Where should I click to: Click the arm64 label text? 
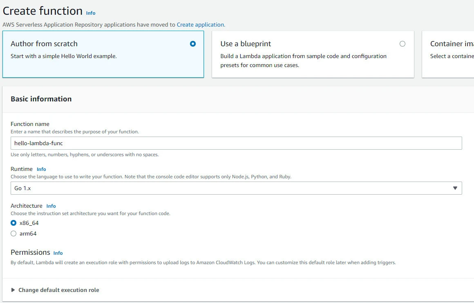[28, 234]
